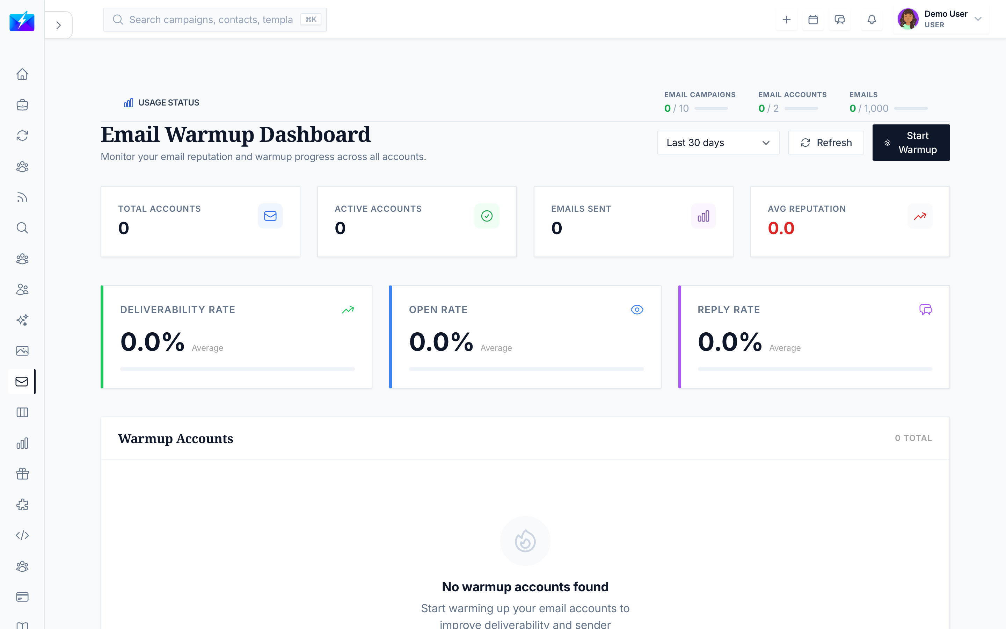Click the EMAIL ACCOUNTS usage label
Image resolution: width=1006 pixels, height=629 pixels.
(792, 95)
